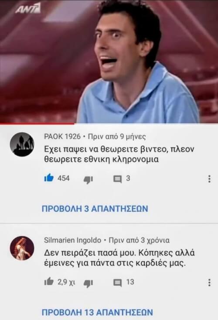Expand ΠΡΟΒΟΛΗ 13 ΑΠΑΝΤΗΣΕΩΝ replies

click(x=97, y=313)
